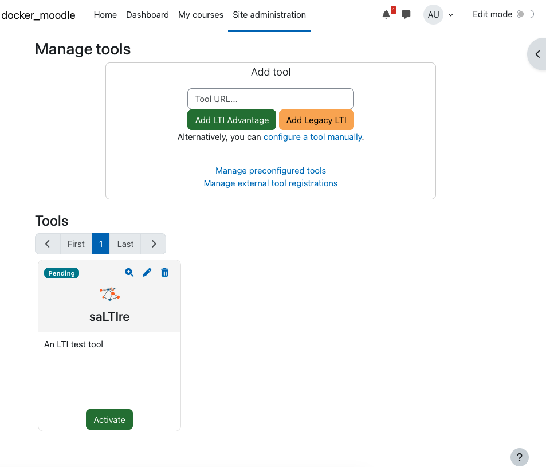
Task: Open My courses in navigation
Action: tap(201, 15)
